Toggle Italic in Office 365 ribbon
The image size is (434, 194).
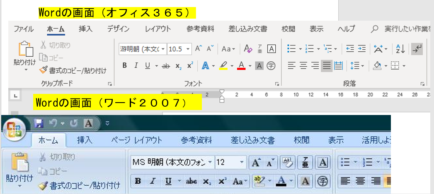click(136, 66)
